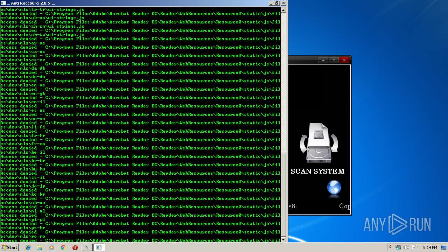Viewport: 448px width, 252px height.
Task: Click the console line 'es\dev\nls\eu-es'
Action: (23, 119)
